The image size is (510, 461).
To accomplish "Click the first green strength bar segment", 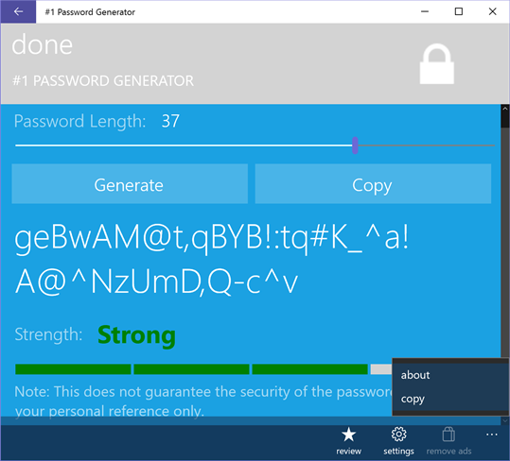I will [x=73, y=369].
